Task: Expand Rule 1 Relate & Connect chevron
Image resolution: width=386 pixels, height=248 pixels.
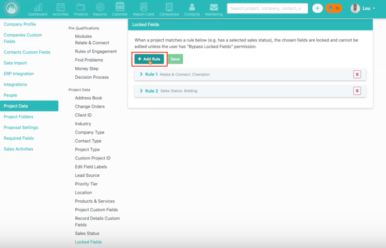Action: click(141, 74)
